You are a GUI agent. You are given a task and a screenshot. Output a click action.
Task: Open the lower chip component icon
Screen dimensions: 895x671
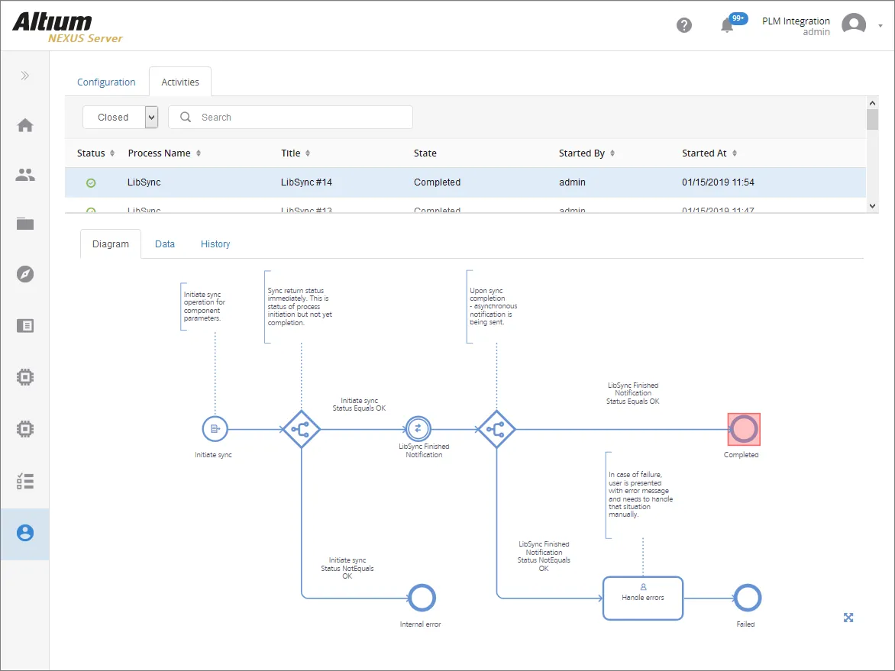(25, 428)
